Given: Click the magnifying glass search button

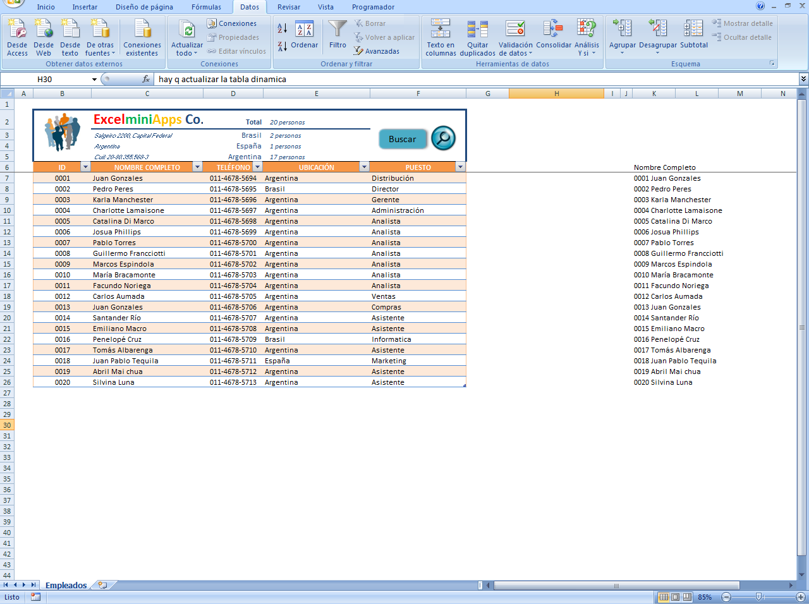Looking at the screenshot, I should pyautogui.click(x=442, y=138).
